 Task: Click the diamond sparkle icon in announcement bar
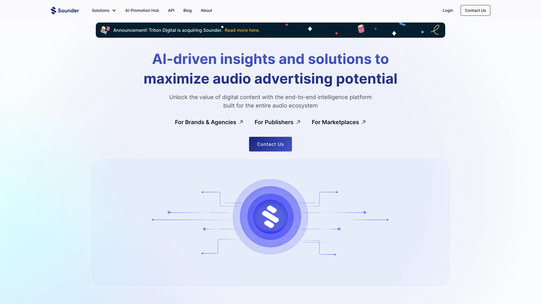click(309, 29)
